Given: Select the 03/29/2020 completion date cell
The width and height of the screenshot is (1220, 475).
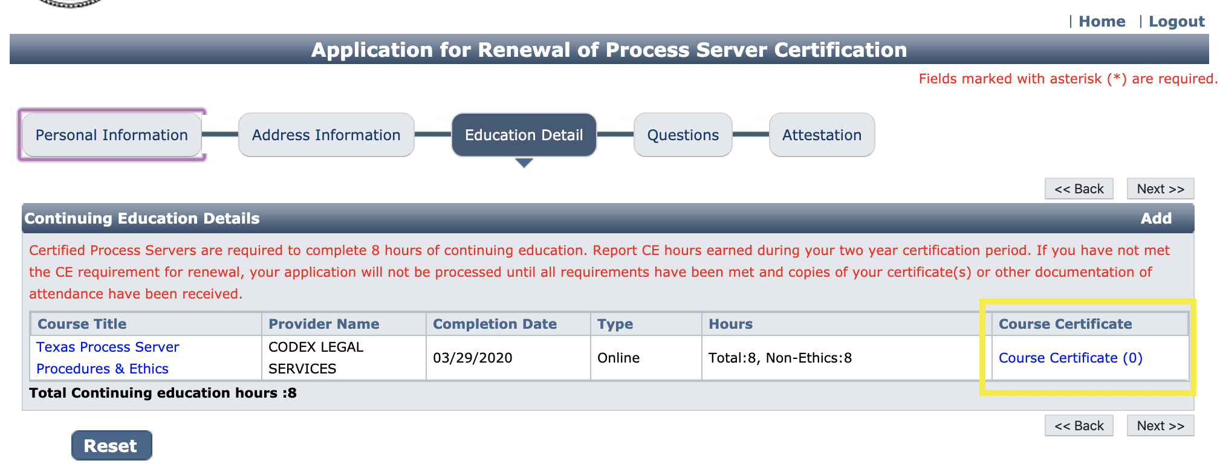Looking at the screenshot, I should click(x=508, y=358).
